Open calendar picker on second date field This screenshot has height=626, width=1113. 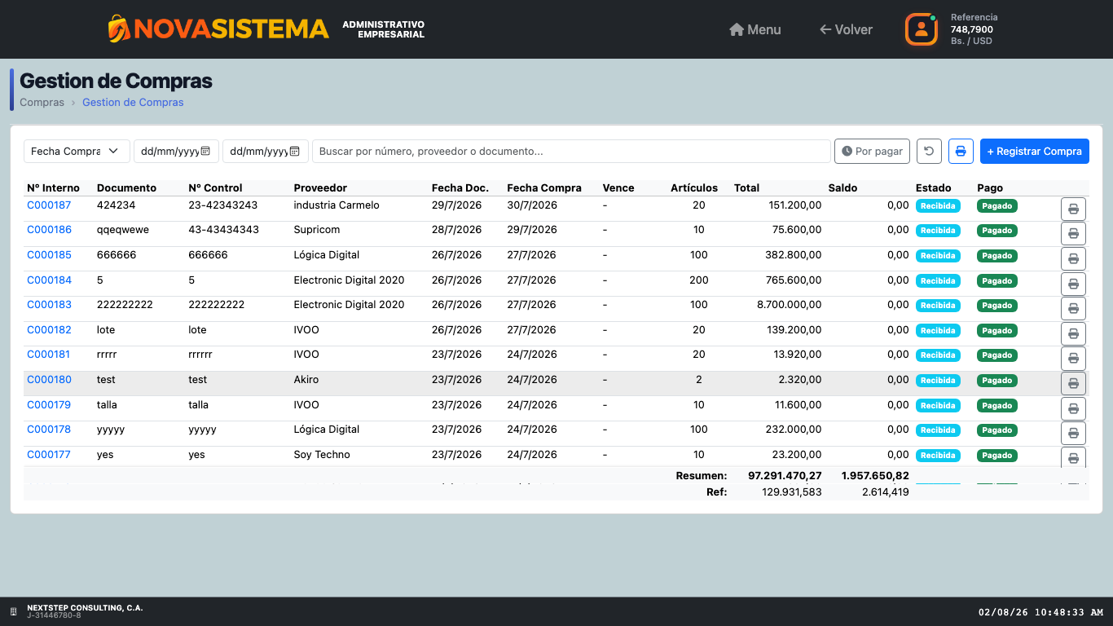coord(294,152)
